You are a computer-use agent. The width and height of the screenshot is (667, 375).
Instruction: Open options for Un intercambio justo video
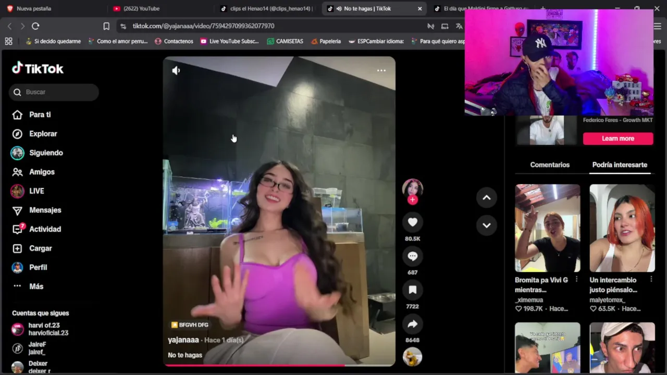point(651,280)
